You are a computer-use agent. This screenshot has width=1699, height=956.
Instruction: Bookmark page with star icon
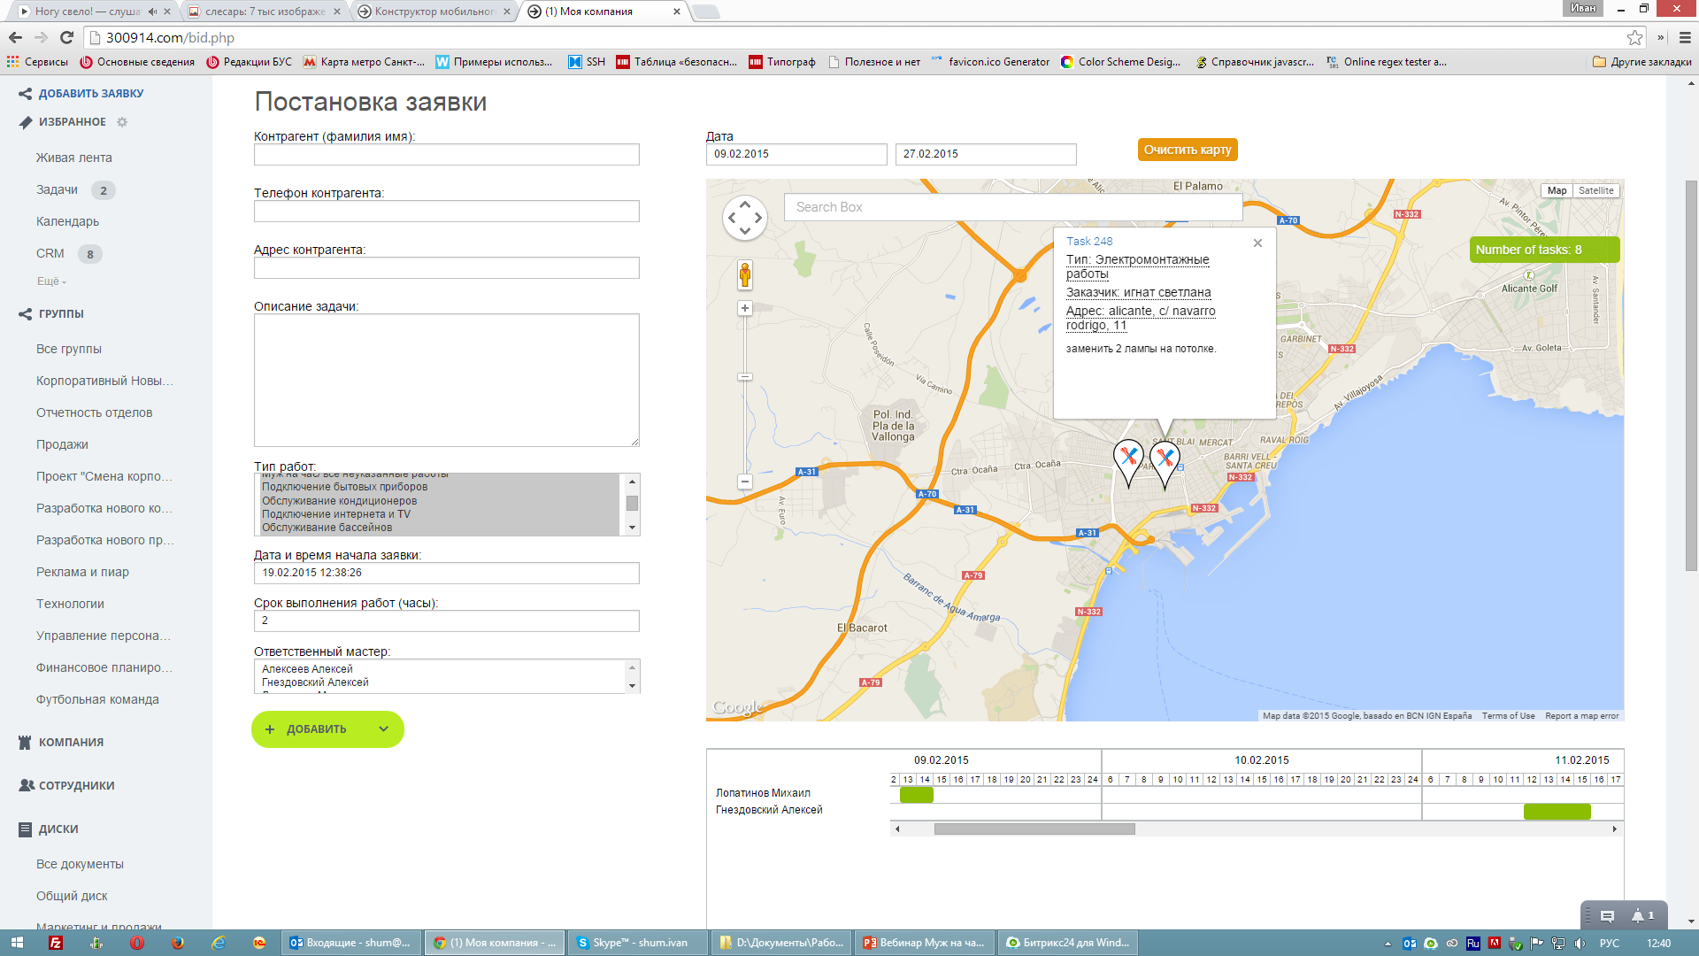(x=1634, y=38)
